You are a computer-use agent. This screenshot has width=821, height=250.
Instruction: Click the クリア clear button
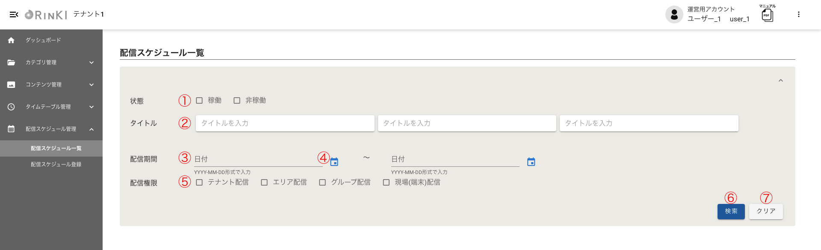coord(766,211)
